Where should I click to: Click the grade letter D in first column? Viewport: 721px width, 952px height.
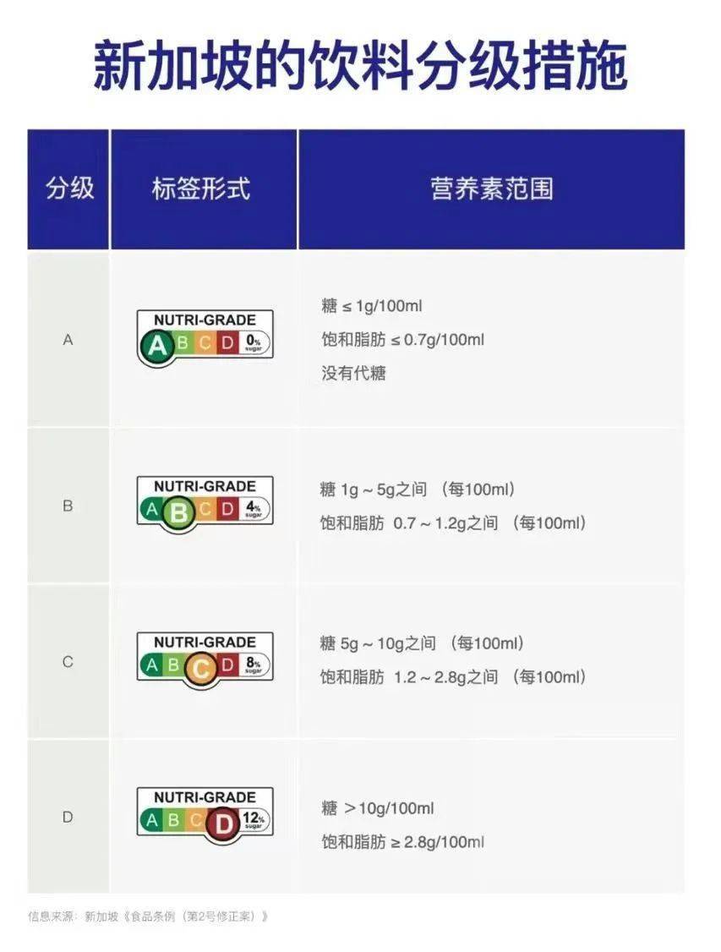pyautogui.click(x=68, y=818)
